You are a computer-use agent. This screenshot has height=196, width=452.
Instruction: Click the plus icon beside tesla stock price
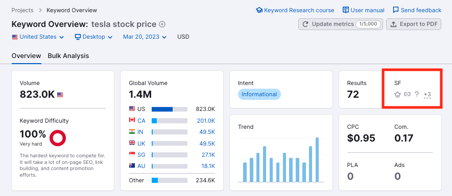pos(162,24)
